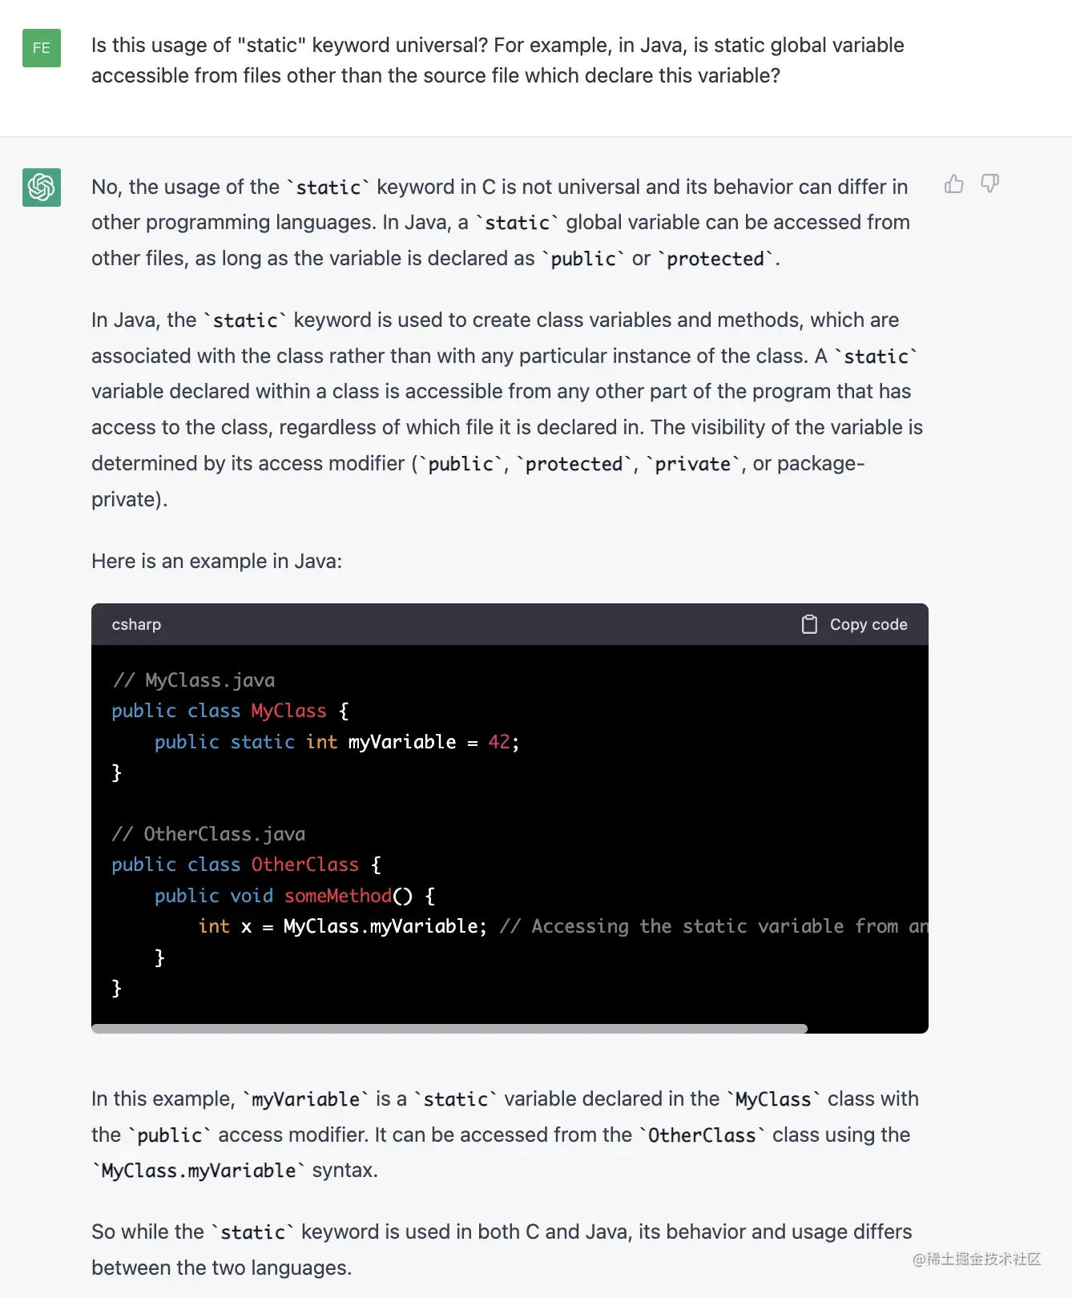The image size is (1072, 1298).
Task: Click the `OtherClass` inline code in summary
Action: click(x=701, y=1135)
